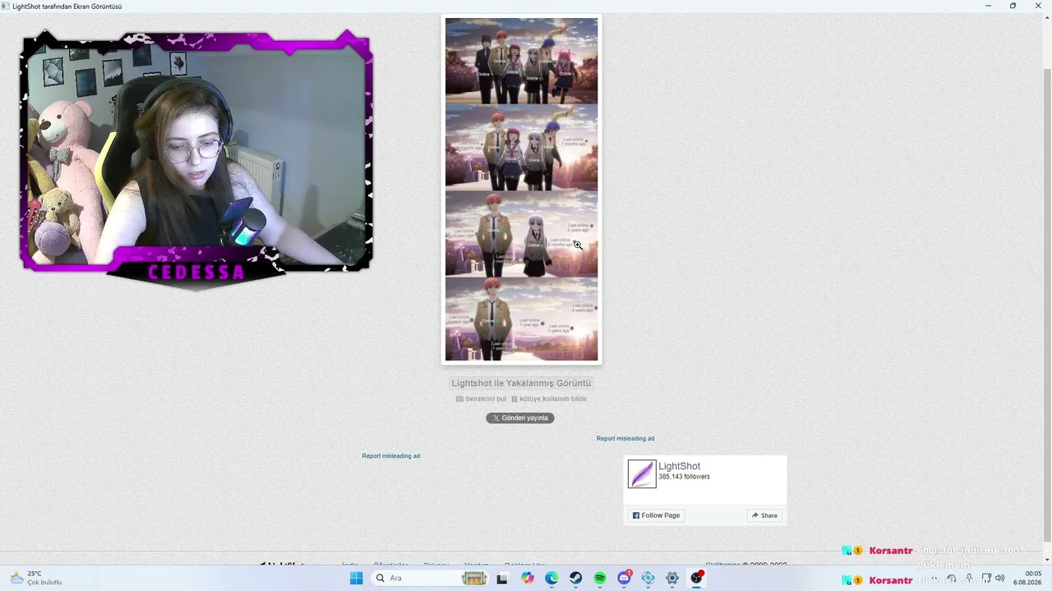Launch Copilot from the taskbar
1052x591 pixels.
pyautogui.click(x=528, y=579)
